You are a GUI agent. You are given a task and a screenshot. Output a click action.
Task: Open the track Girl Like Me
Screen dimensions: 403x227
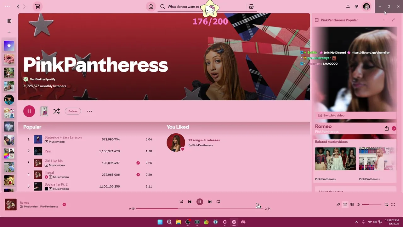click(54, 161)
